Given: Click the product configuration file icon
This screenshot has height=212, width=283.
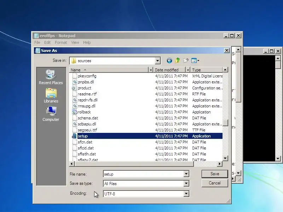Looking at the screenshot, I should pyautogui.click(x=74, y=88).
